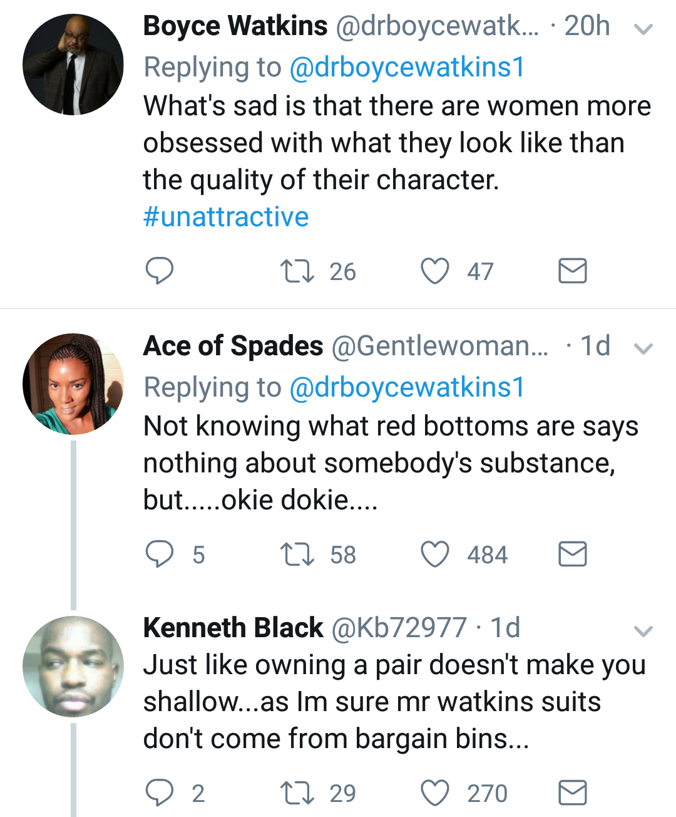Retweet Boyce Watkins' #unattractive tweet
The image size is (676, 817).
pyautogui.click(x=297, y=271)
